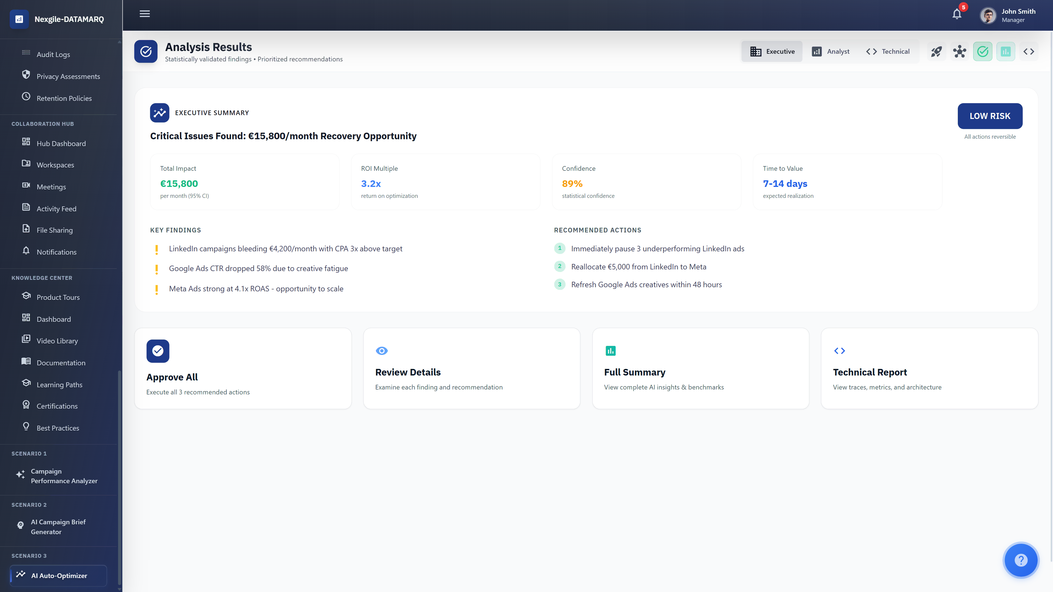Screen dimensions: 1053x592
Task: Click the code brackets icon at toolbar end
Action: [x=1029, y=52]
